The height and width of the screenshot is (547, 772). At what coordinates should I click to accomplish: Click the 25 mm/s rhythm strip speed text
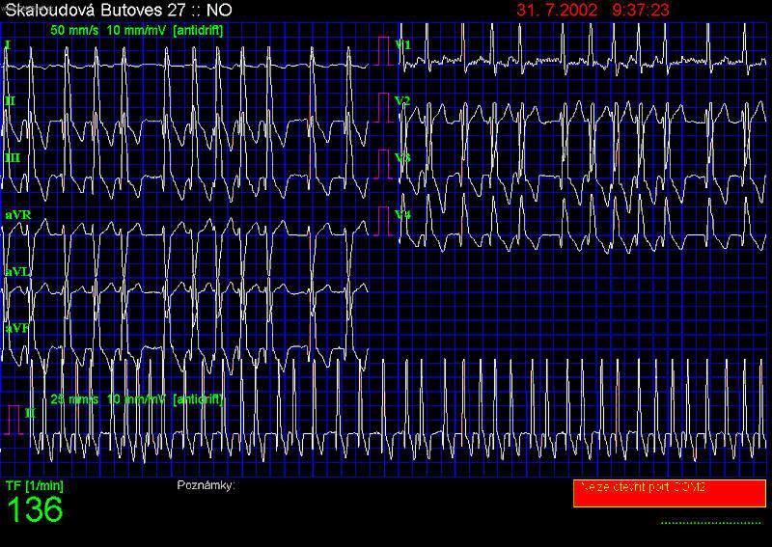pyautogui.click(x=71, y=398)
